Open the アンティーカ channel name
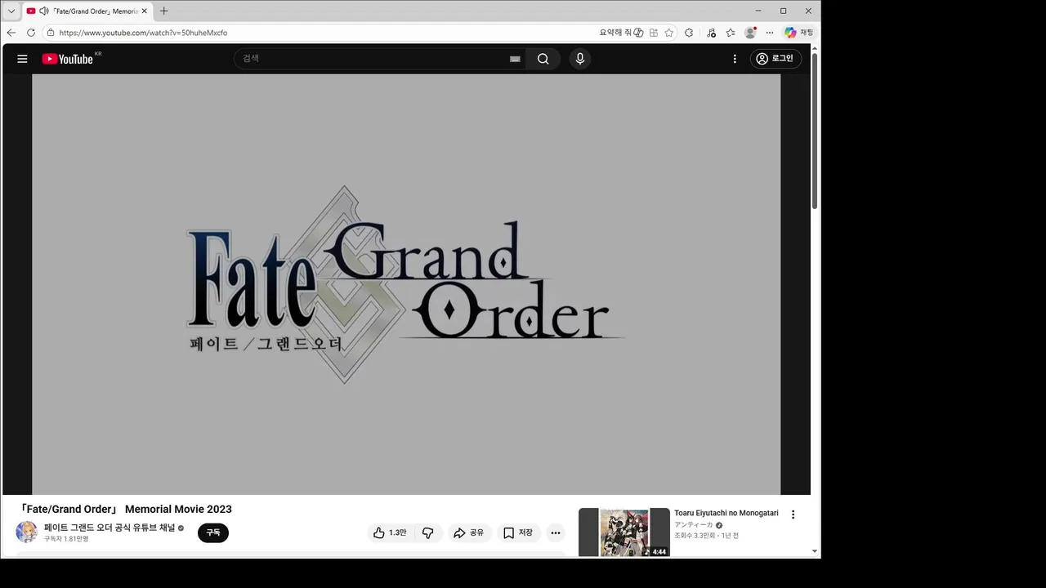The width and height of the screenshot is (1046, 588). click(694, 524)
